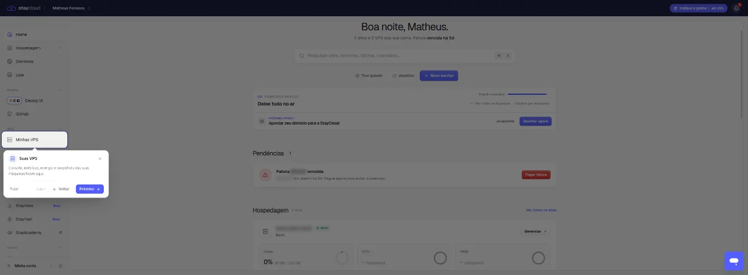Open Domínios in the sidebar
The image size is (748, 275).
[34, 61]
